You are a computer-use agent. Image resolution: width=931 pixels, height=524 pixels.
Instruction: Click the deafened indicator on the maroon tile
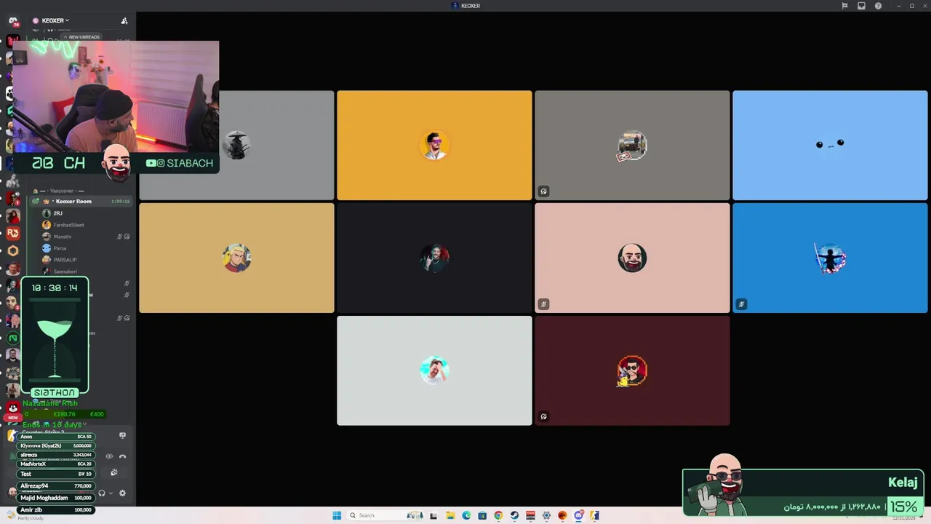[543, 417]
